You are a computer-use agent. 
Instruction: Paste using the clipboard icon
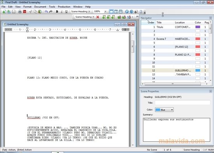coord(40,12)
